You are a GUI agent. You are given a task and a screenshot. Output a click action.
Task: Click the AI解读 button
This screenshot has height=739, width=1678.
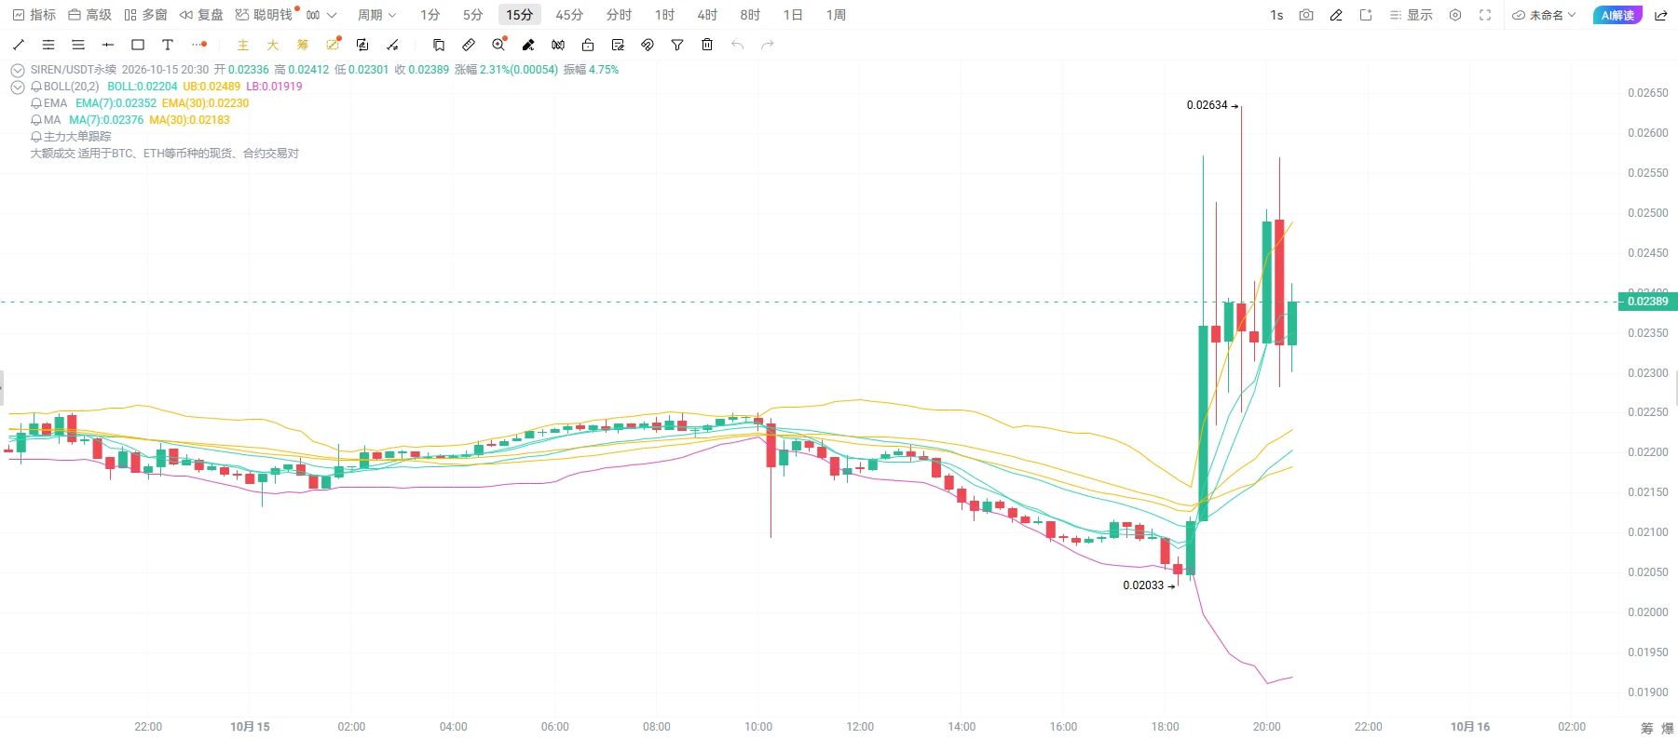pos(1617,15)
